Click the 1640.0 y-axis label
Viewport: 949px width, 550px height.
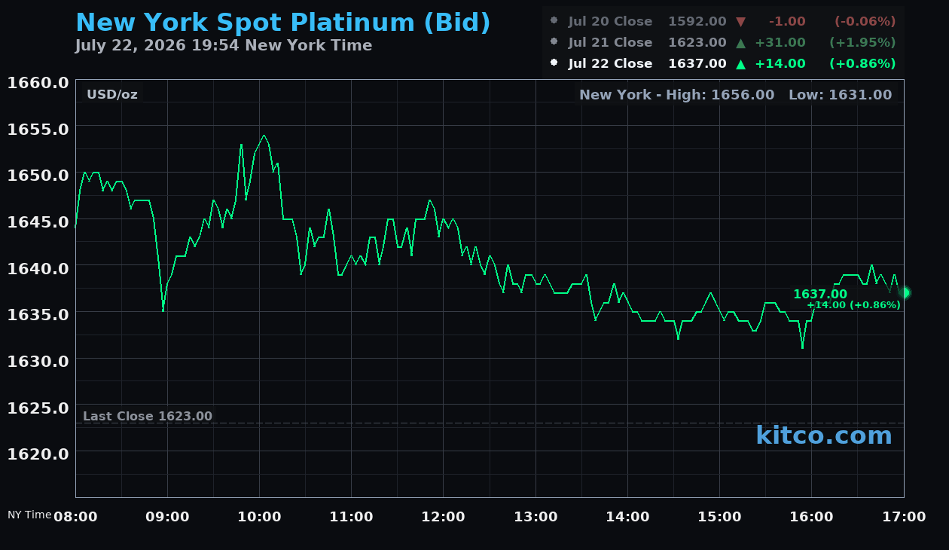click(38, 267)
